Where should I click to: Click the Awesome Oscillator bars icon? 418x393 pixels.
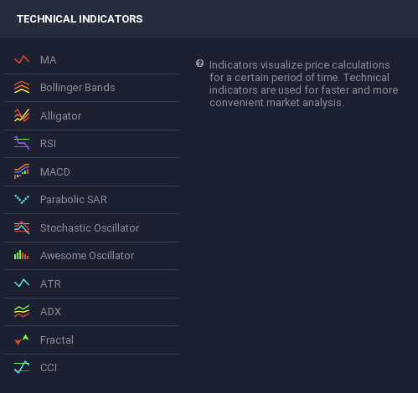coord(22,255)
